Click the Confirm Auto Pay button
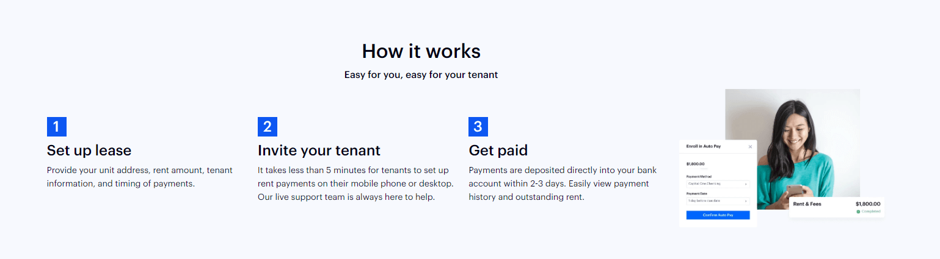 point(718,215)
